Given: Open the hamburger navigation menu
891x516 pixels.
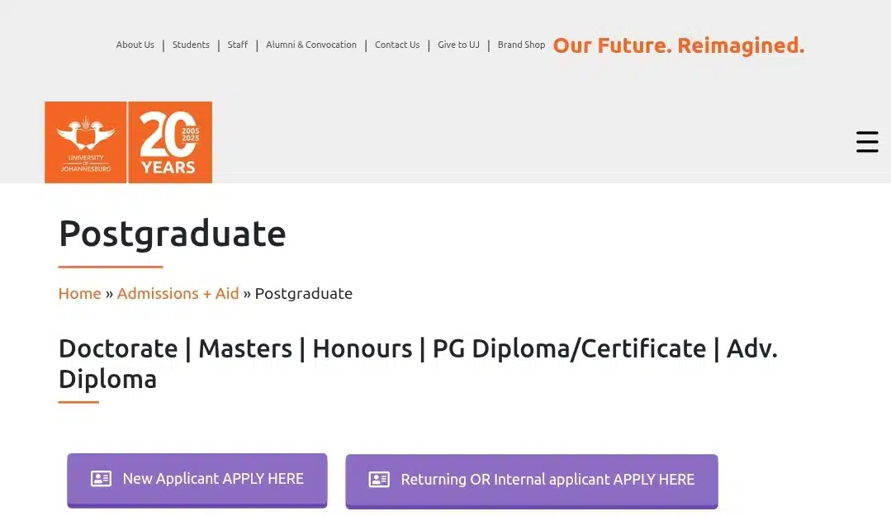Looking at the screenshot, I should pyautogui.click(x=867, y=142).
